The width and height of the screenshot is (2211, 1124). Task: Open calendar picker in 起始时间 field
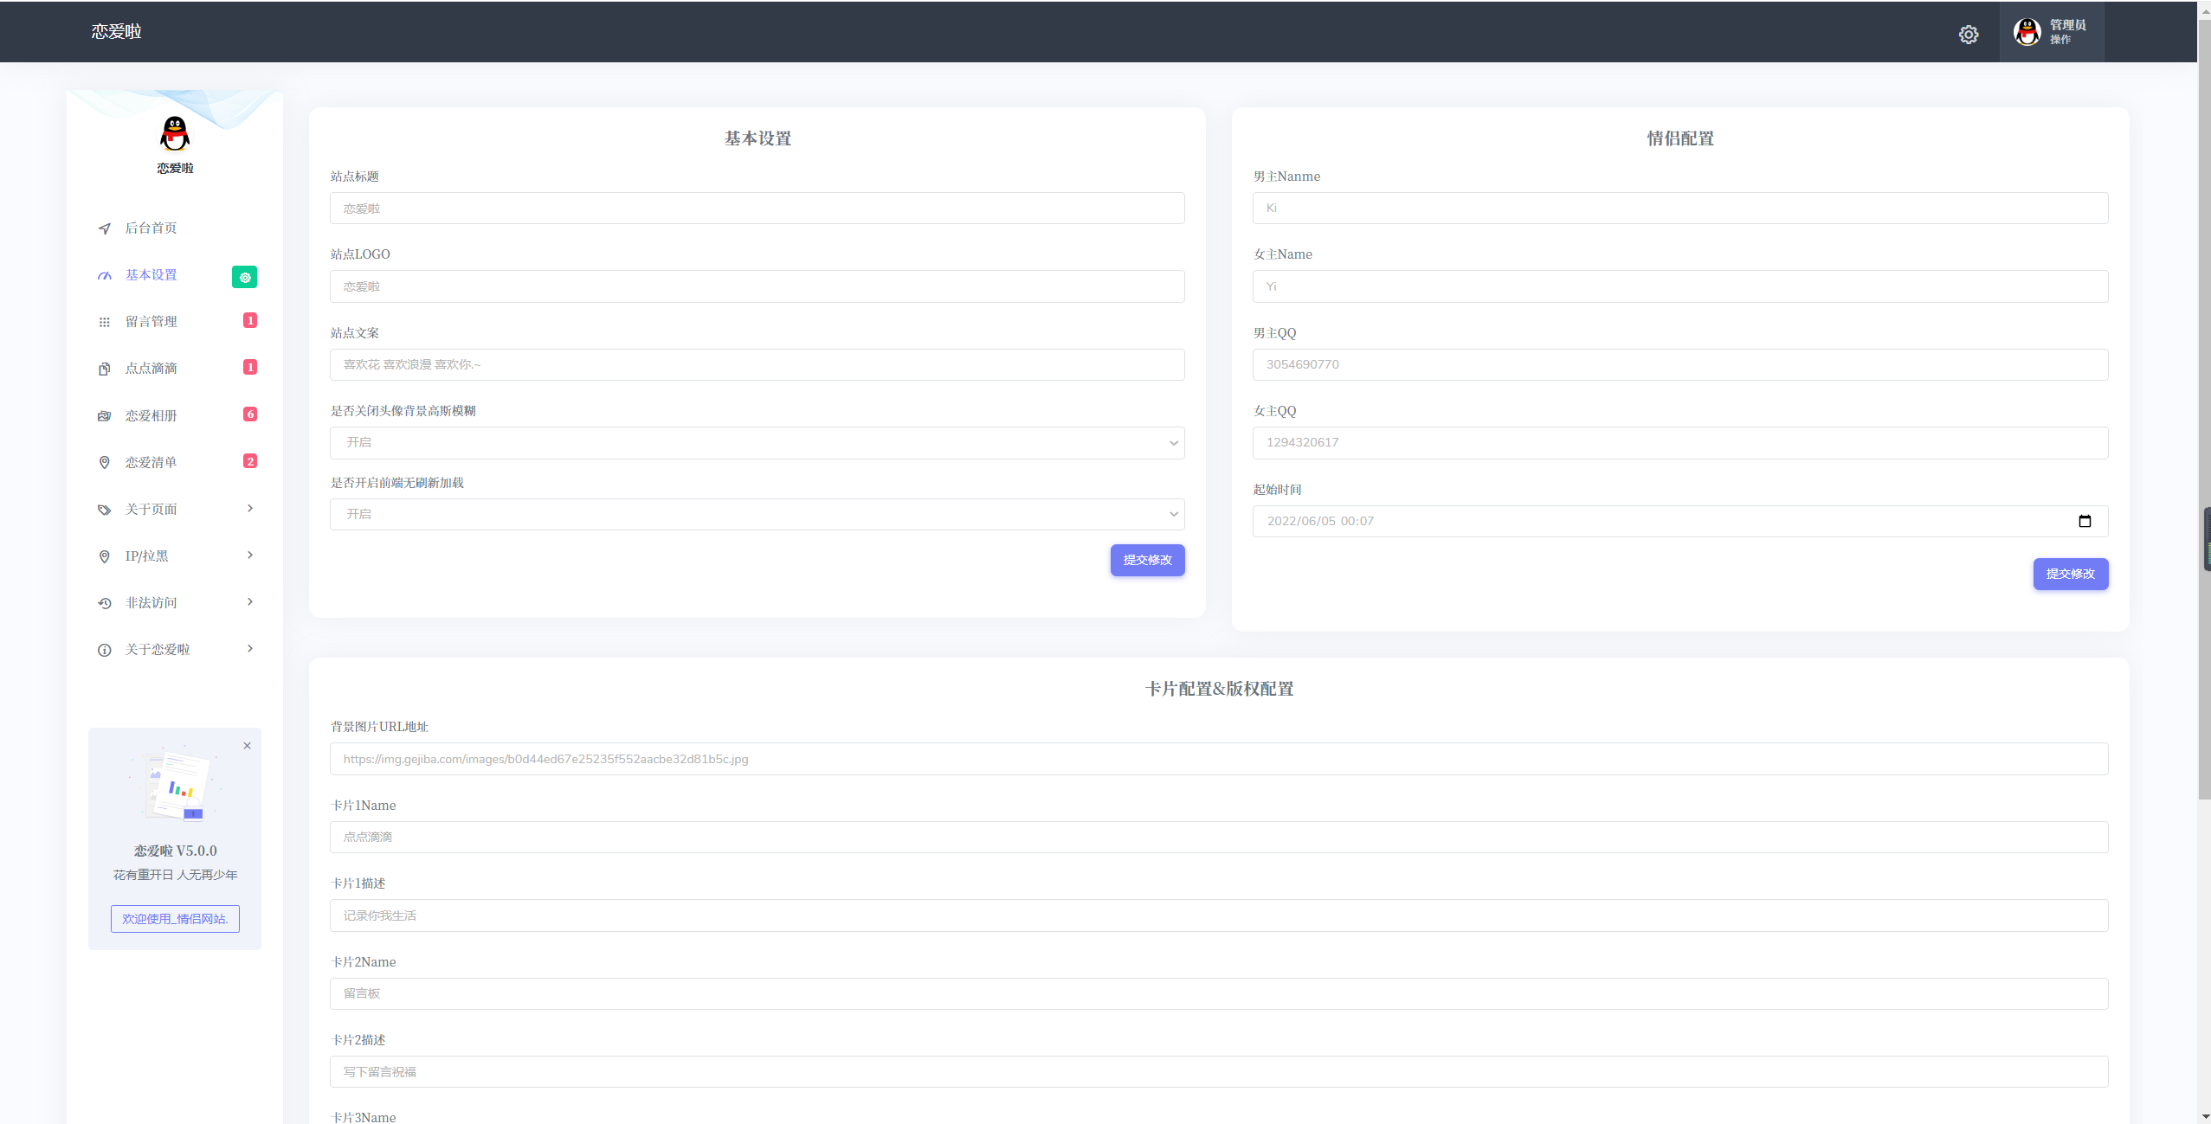(x=2084, y=521)
